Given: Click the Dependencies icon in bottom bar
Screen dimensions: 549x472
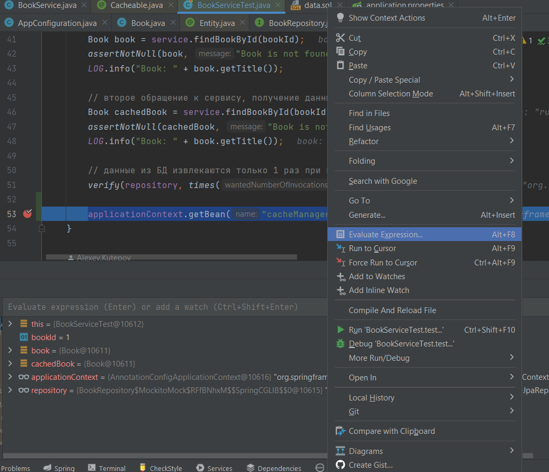Looking at the screenshot, I should [x=250, y=468].
